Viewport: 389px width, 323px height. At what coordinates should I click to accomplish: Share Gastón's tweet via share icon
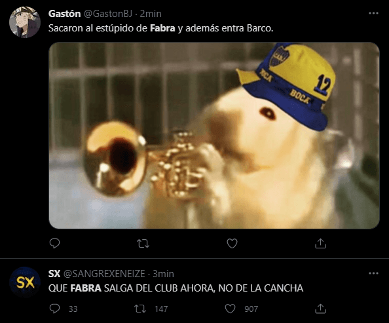coord(320,243)
